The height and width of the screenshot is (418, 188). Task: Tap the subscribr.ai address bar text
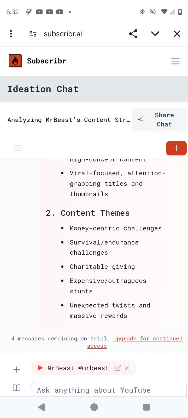(x=63, y=34)
